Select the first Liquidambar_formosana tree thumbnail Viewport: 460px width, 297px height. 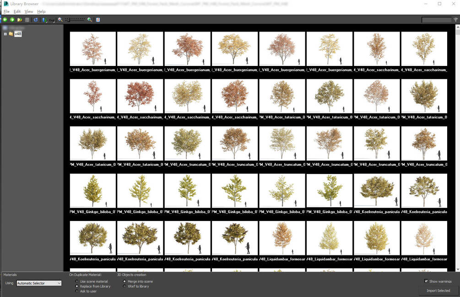tap(282, 238)
